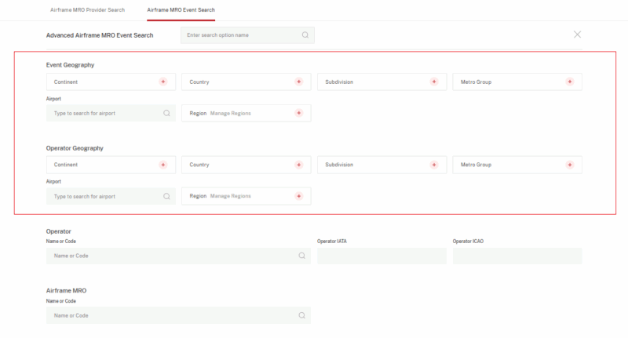Focus the Operator IATA input field
The height and width of the screenshot is (338, 628).
tap(382, 256)
